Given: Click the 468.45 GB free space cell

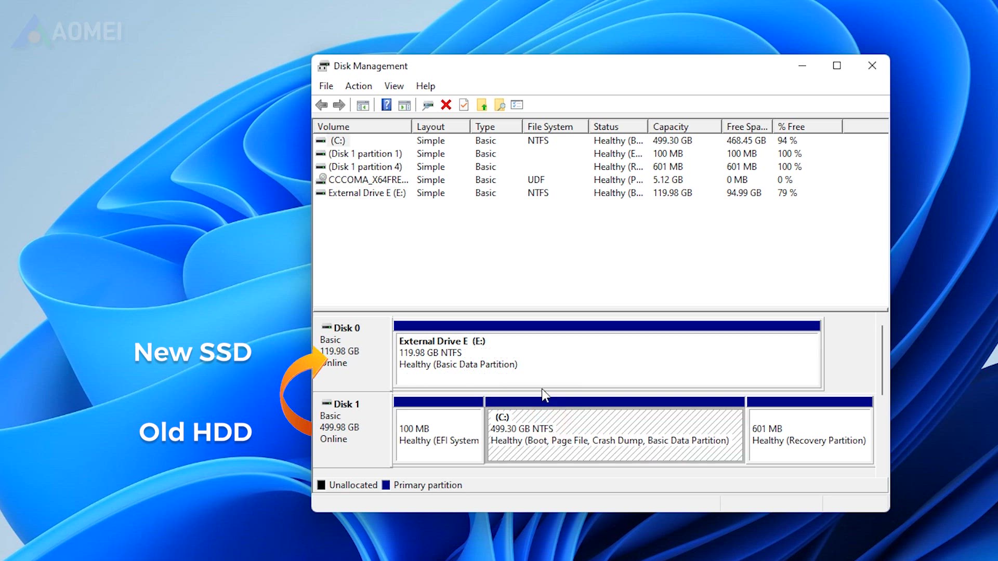Looking at the screenshot, I should tap(746, 141).
